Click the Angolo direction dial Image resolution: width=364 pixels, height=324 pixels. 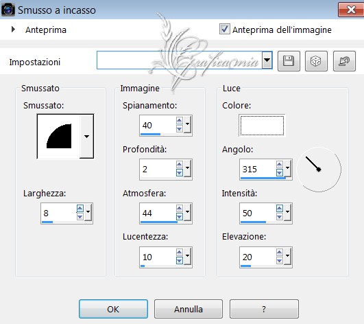(319, 169)
